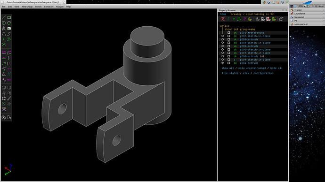
Task: Pick the circle sketch tool
Action: [x=4, y=23]
